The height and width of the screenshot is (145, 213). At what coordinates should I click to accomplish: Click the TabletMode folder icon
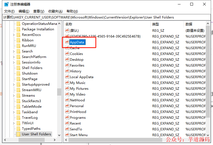18,107
